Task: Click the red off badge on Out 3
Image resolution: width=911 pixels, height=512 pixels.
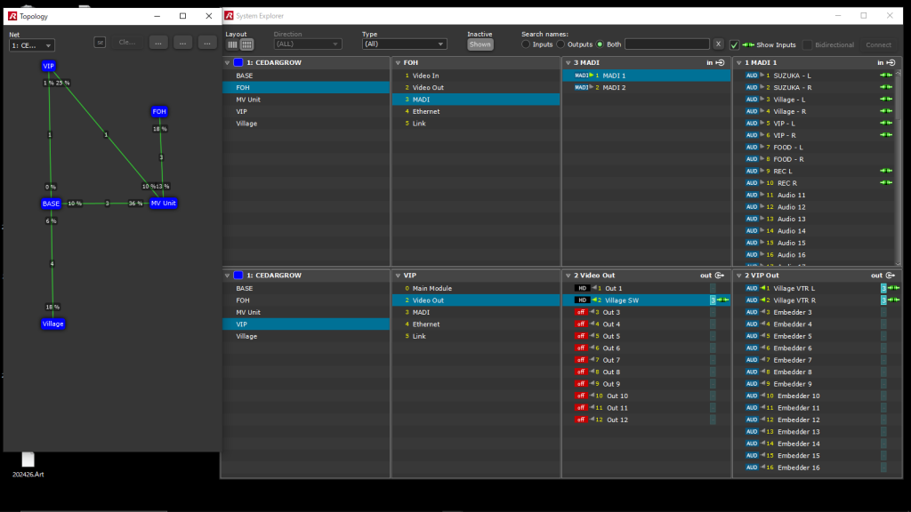Action: pos(581,312)
